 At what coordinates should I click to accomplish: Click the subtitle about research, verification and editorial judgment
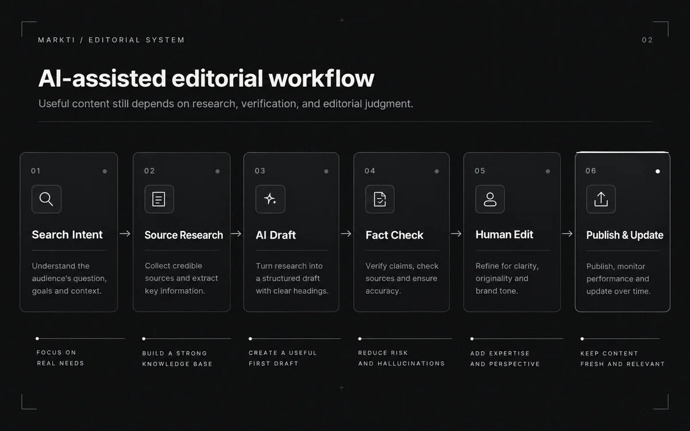click(226, 103)
